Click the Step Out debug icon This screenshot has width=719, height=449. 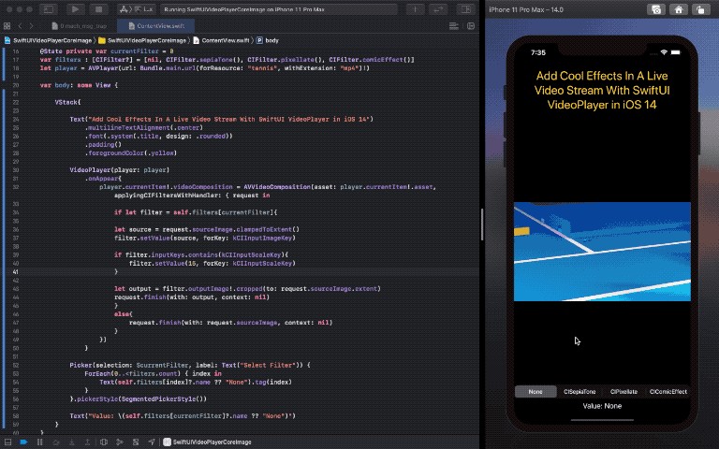[x=88, y=442]
